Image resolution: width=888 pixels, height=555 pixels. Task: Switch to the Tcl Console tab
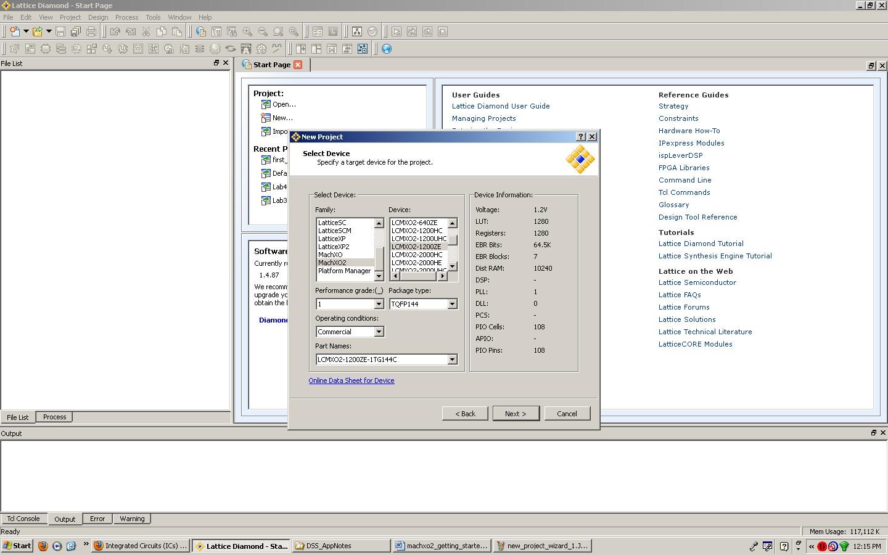[x=23, y=519]
